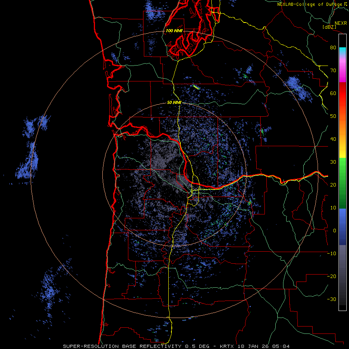The height and width of the screenshot is (349, 349).
Task: Click the 0 value on the dBZ scale
Action: pos(334,231)
